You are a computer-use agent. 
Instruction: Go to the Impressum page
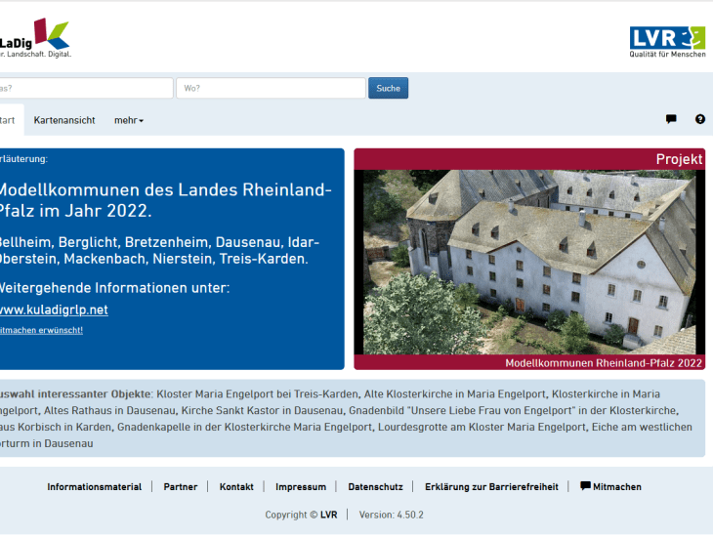pos(301,486)
